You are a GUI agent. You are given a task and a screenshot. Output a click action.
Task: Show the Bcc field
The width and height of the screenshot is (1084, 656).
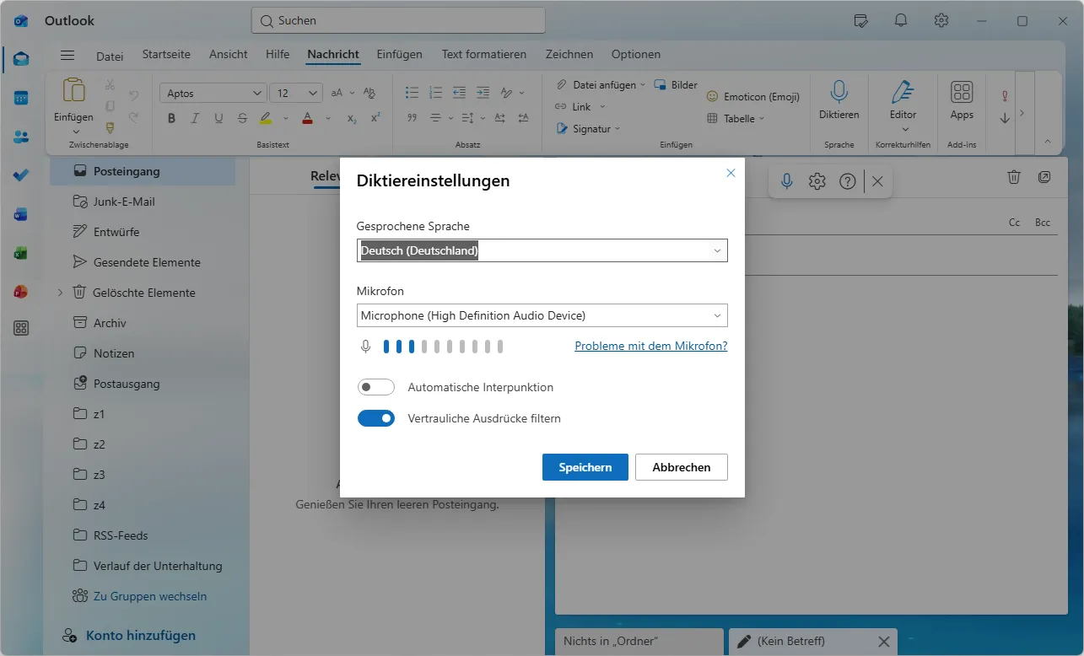pos(1043,223)
